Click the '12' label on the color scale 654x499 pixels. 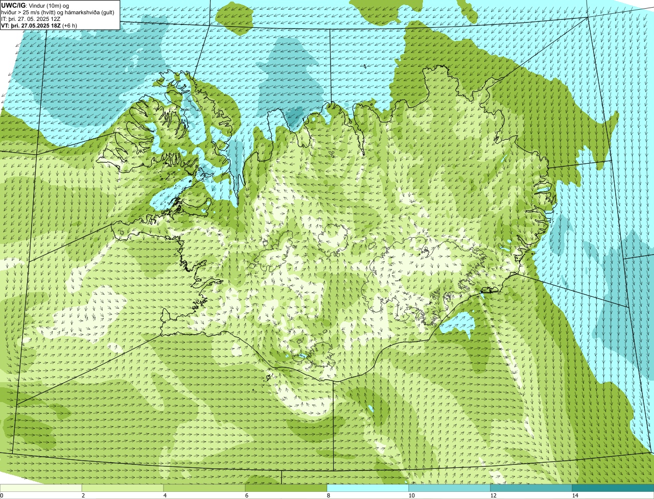493,495
